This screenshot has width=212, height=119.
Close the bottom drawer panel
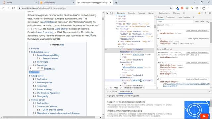tap(210, 92)
